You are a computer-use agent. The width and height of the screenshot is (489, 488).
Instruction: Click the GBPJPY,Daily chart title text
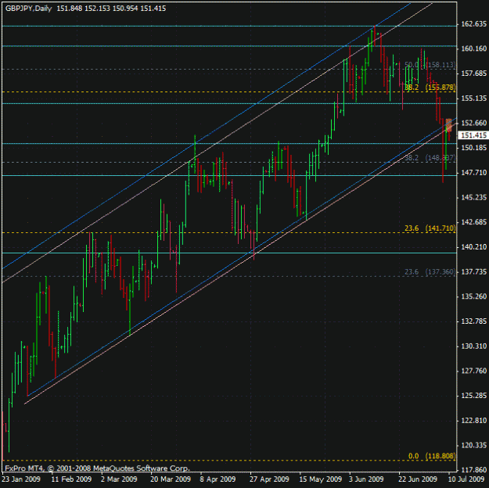point(28,9)
